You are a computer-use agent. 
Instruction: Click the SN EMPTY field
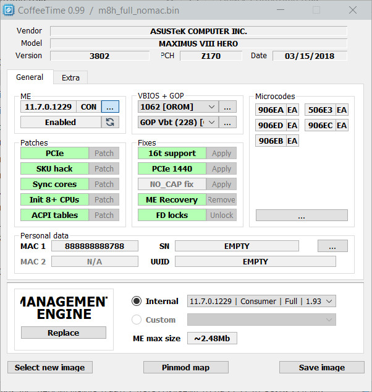237,246
